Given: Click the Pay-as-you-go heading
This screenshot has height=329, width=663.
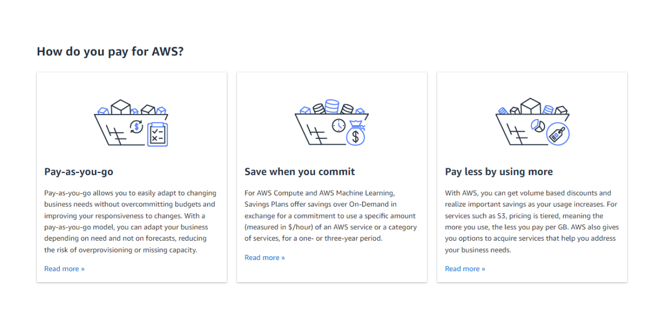Looking at the screenshot, I should [79, 172].
